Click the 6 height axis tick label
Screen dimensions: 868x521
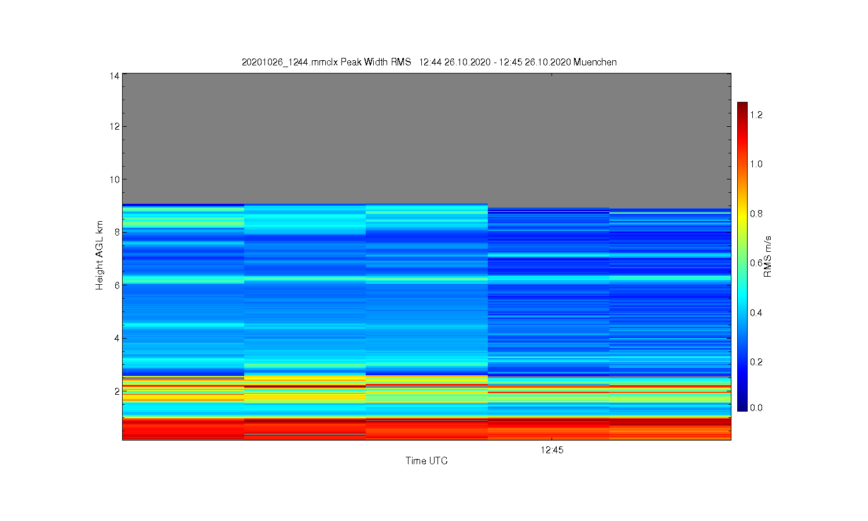117,285
